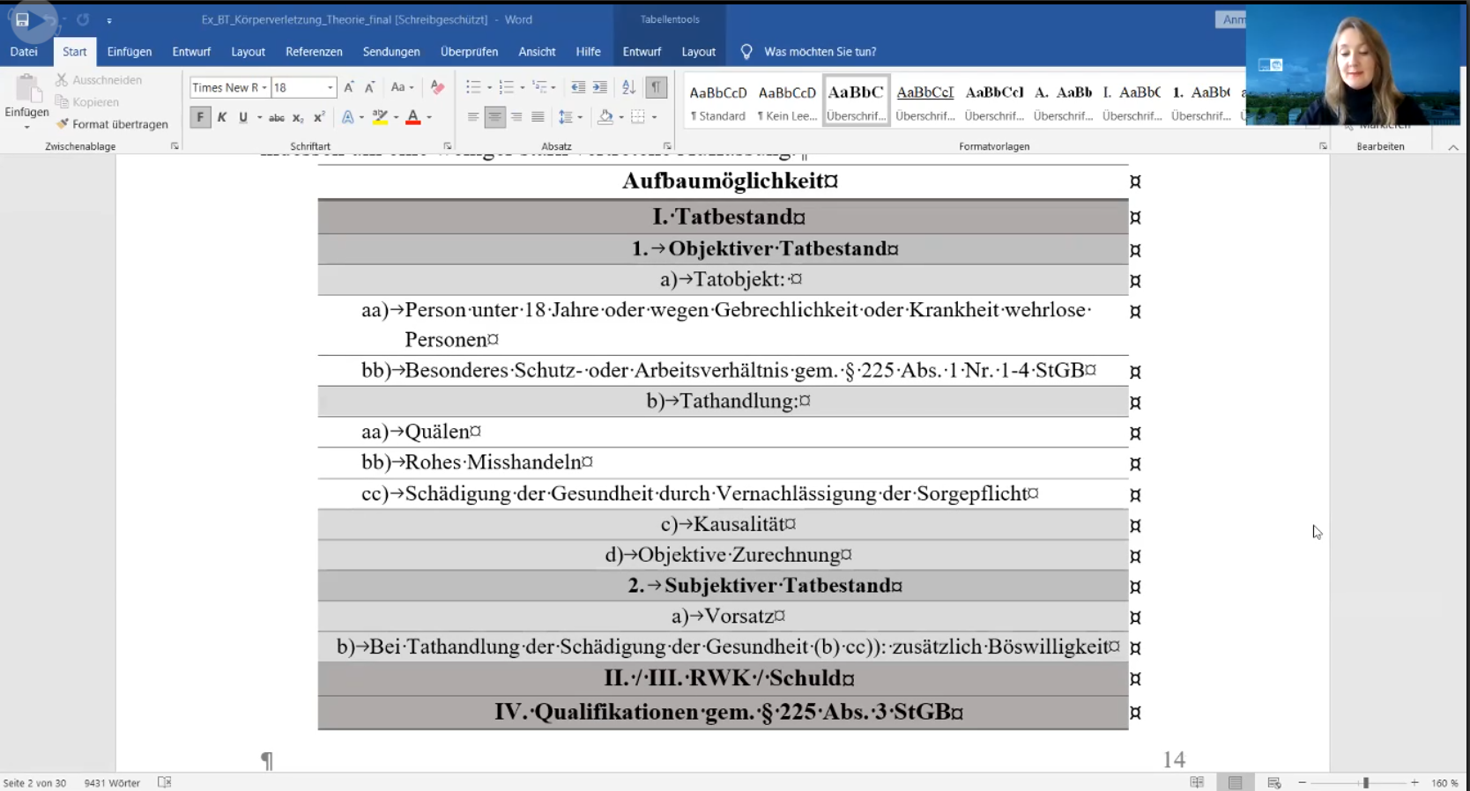The height and width of the screenshot is (791, 1470).
Task: Click the table borders icon
Action: coord(638,117)
